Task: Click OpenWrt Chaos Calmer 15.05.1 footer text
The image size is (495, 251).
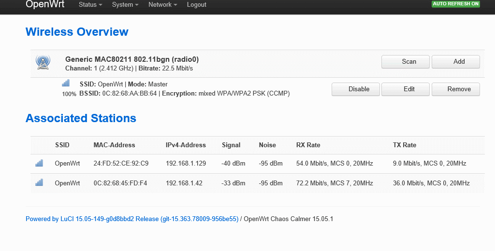Action: [289, 219]
